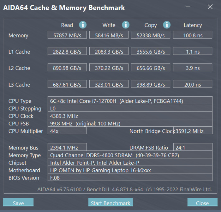This screenshot has width=221, height=212.
Task: Close the window with the X icon
Action: click(210, 7)
